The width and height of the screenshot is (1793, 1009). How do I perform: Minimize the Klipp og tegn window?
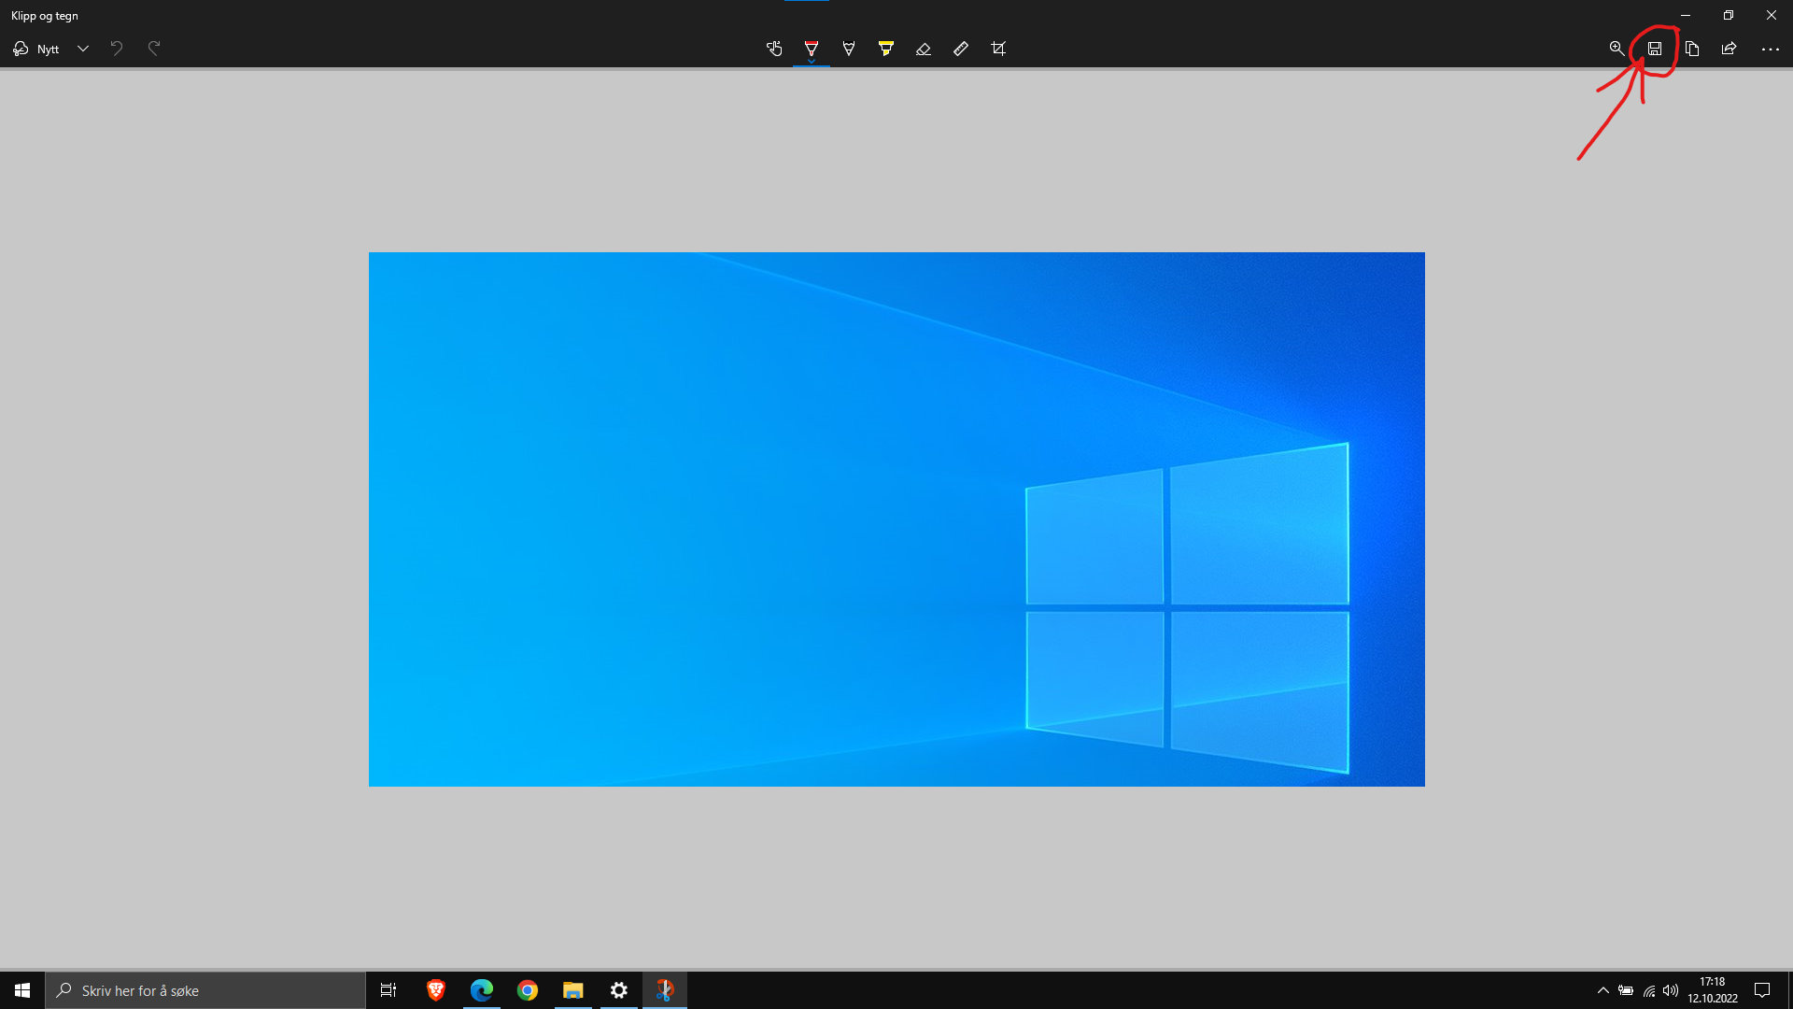click(x=1686, y=15)
